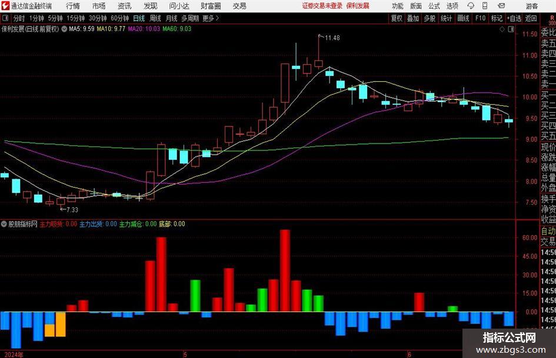Click the red R icon at top right
The image size is (556, 358).
(552, 18)
